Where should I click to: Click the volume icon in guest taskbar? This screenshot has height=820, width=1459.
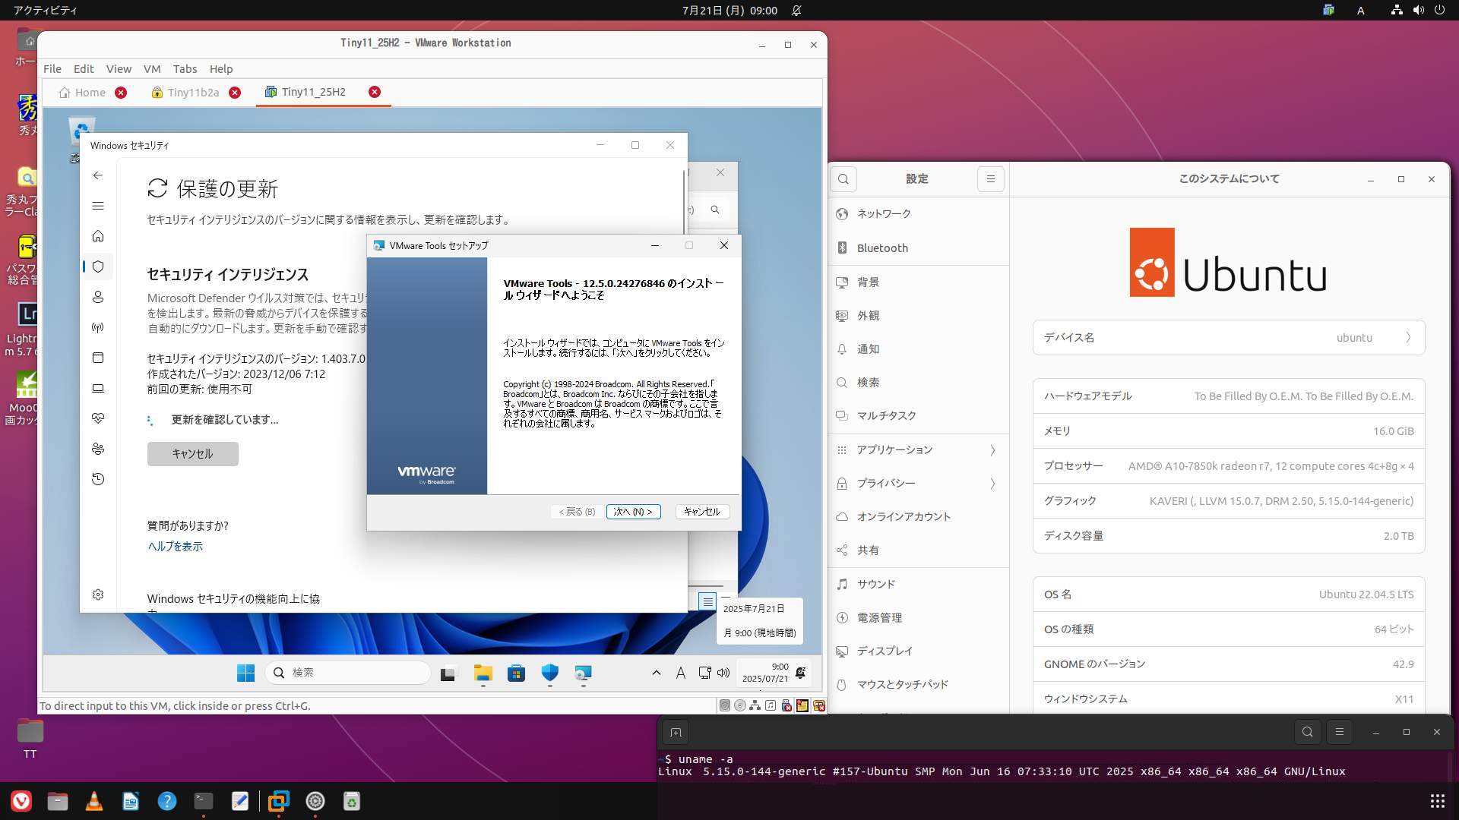coord(723,673)
